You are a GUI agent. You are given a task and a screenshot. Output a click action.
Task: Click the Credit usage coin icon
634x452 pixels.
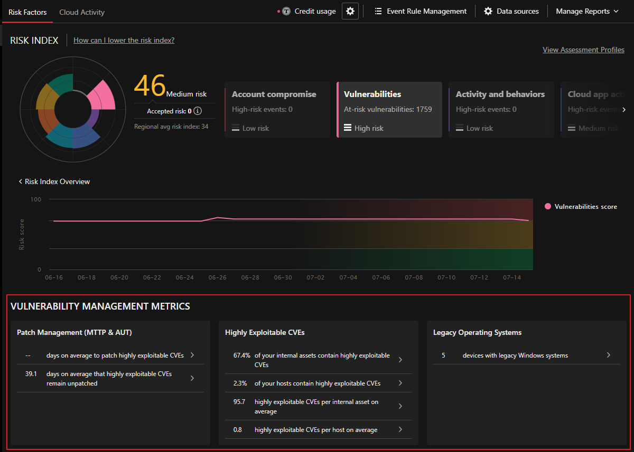(x=286, y=11)
